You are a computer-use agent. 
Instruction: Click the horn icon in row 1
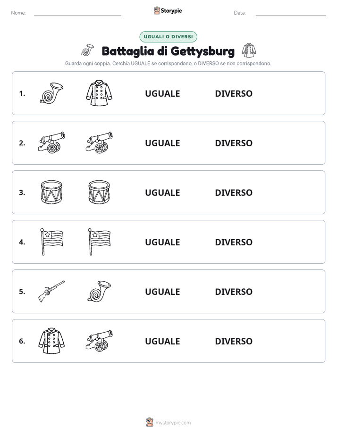[51, 93]
